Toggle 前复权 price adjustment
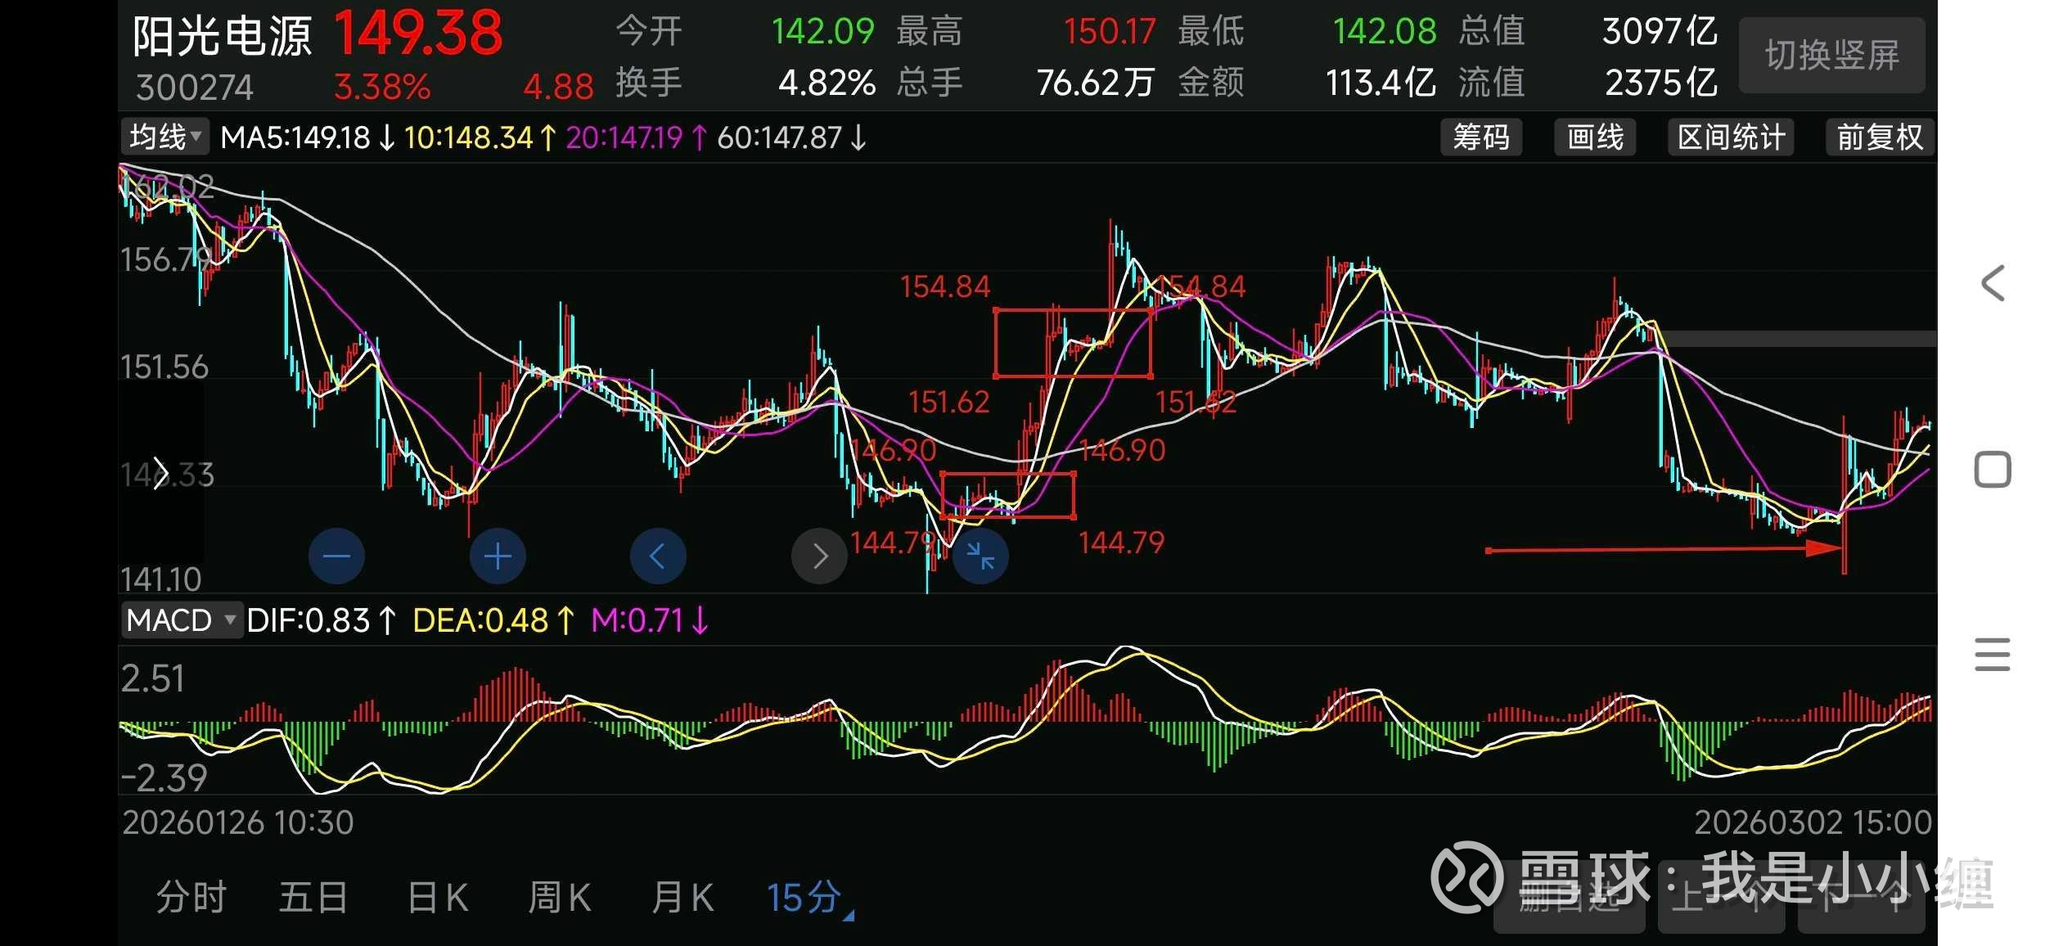2054x946 pixels. (1880, 137)
